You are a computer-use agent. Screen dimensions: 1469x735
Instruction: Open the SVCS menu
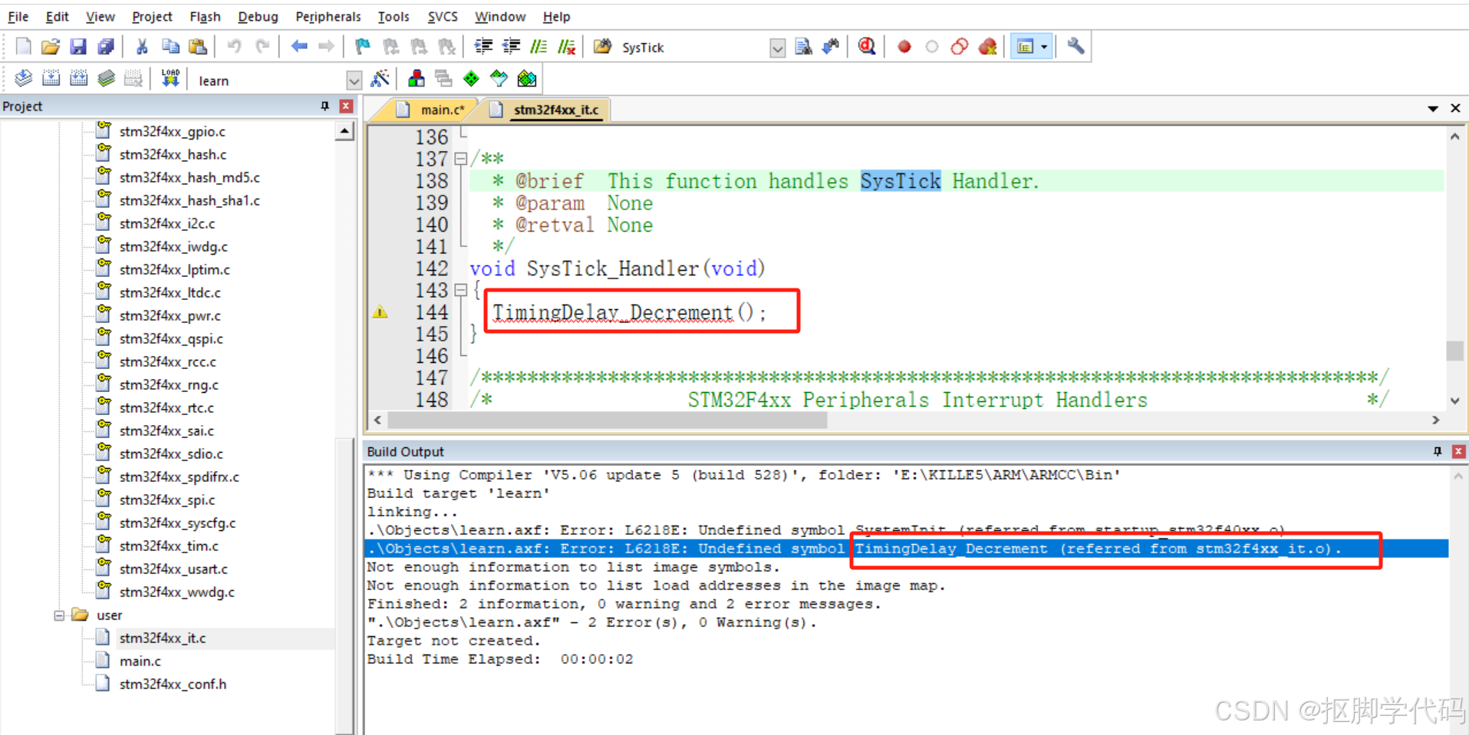tap(443, 16)
